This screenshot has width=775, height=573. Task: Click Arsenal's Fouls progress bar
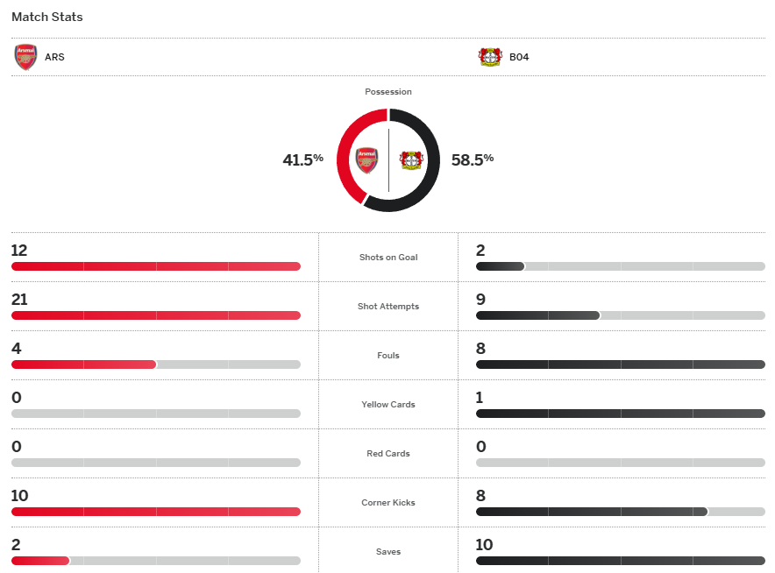tap(84, 364)
